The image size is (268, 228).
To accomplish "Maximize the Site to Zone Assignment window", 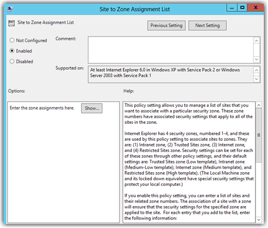I will click(x=242, y=7).
